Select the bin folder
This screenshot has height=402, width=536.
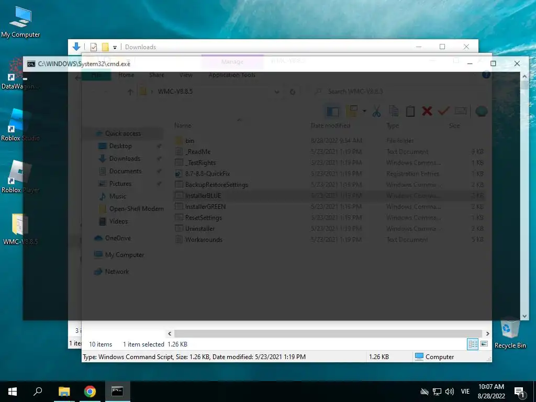pos(329,140)
